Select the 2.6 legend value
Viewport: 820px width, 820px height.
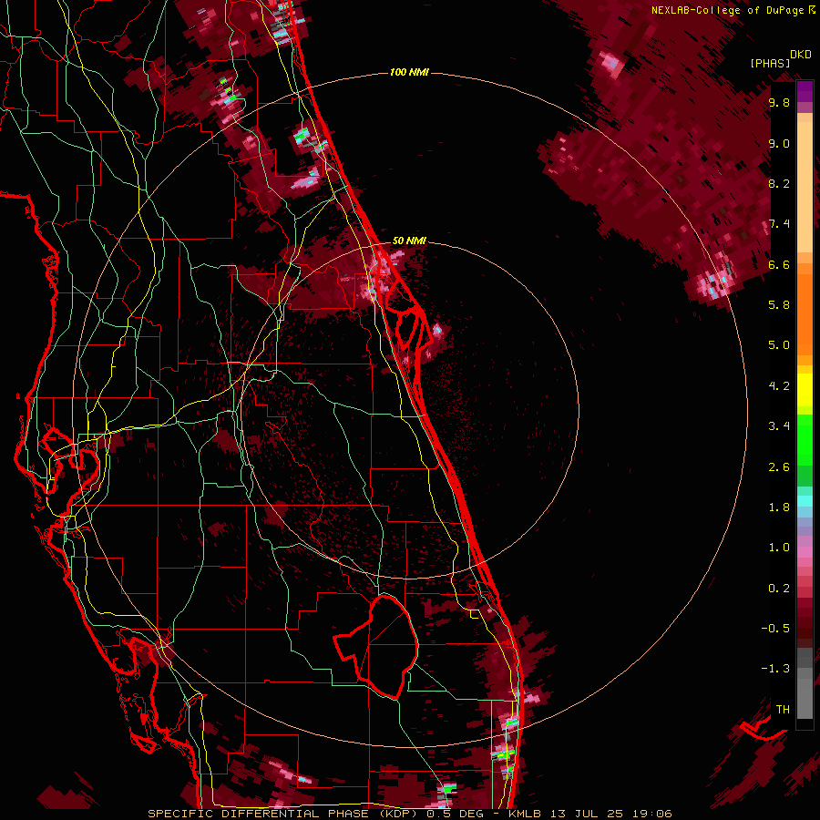pos(779,467)
